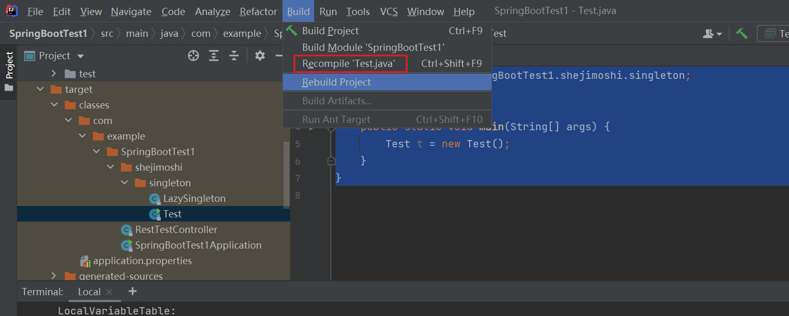
Task: Click the locate target icon in Project panel
Action: point(193,56)
